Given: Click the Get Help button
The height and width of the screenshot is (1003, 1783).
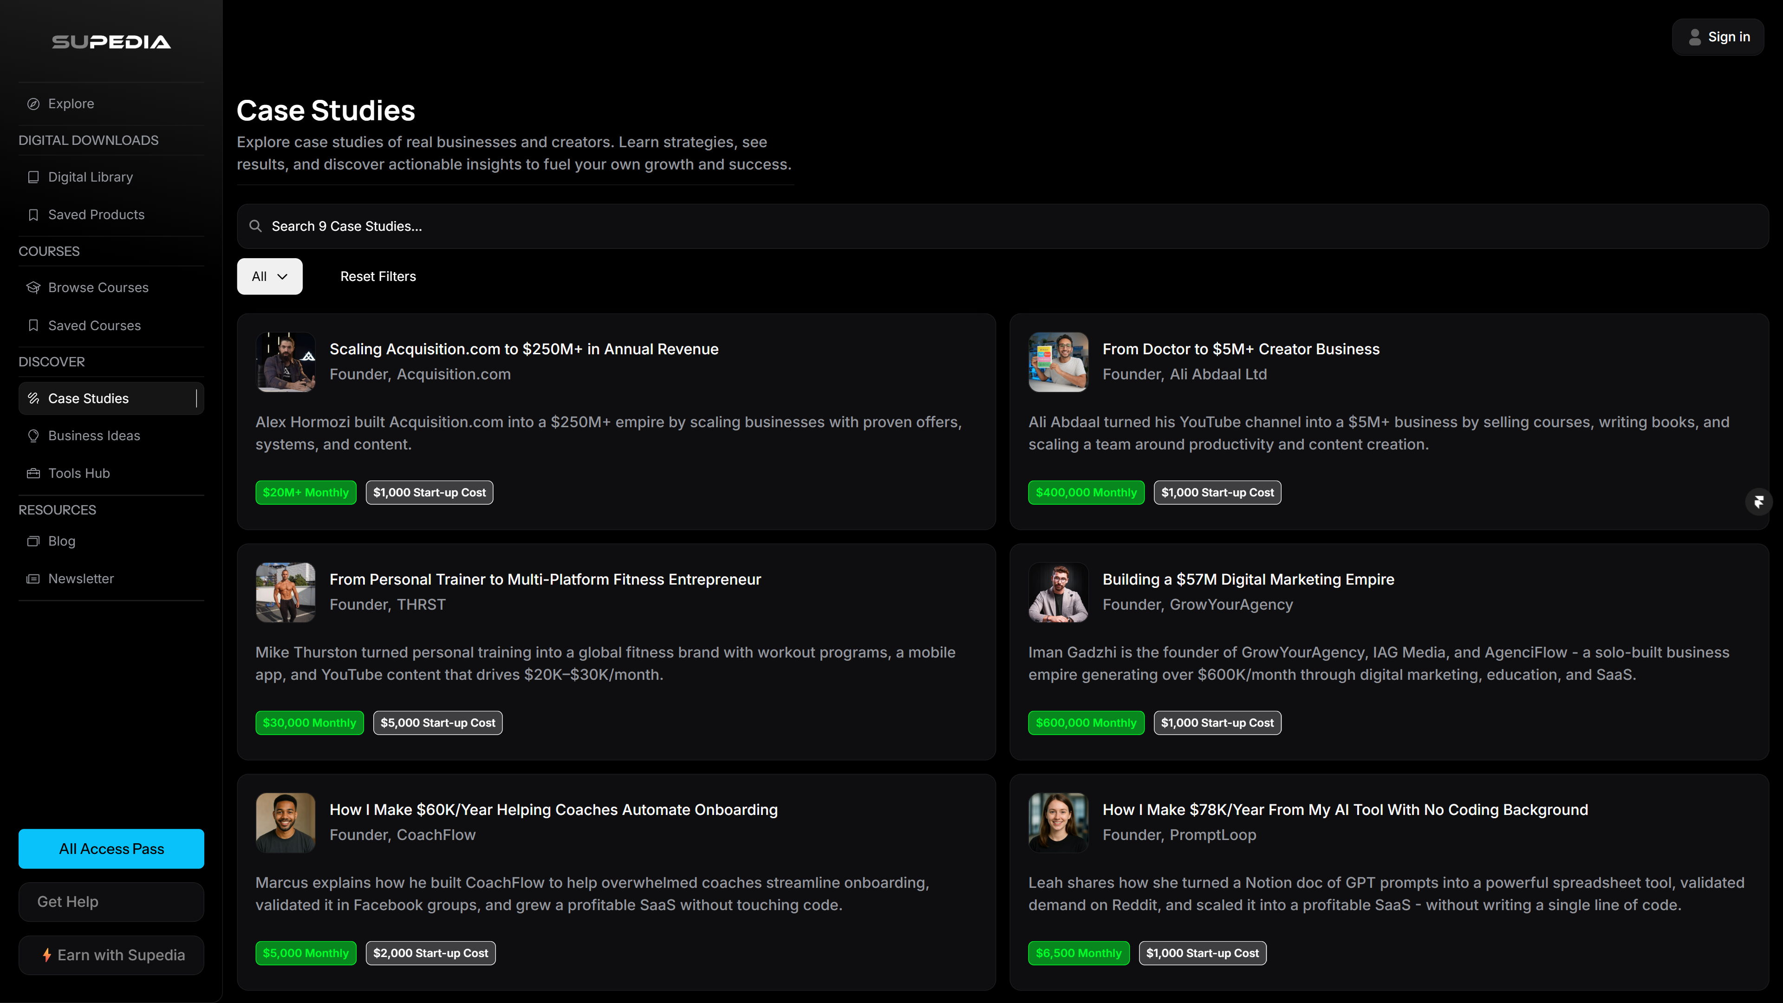Looking at the screenshot, I should tap(111, 901).
